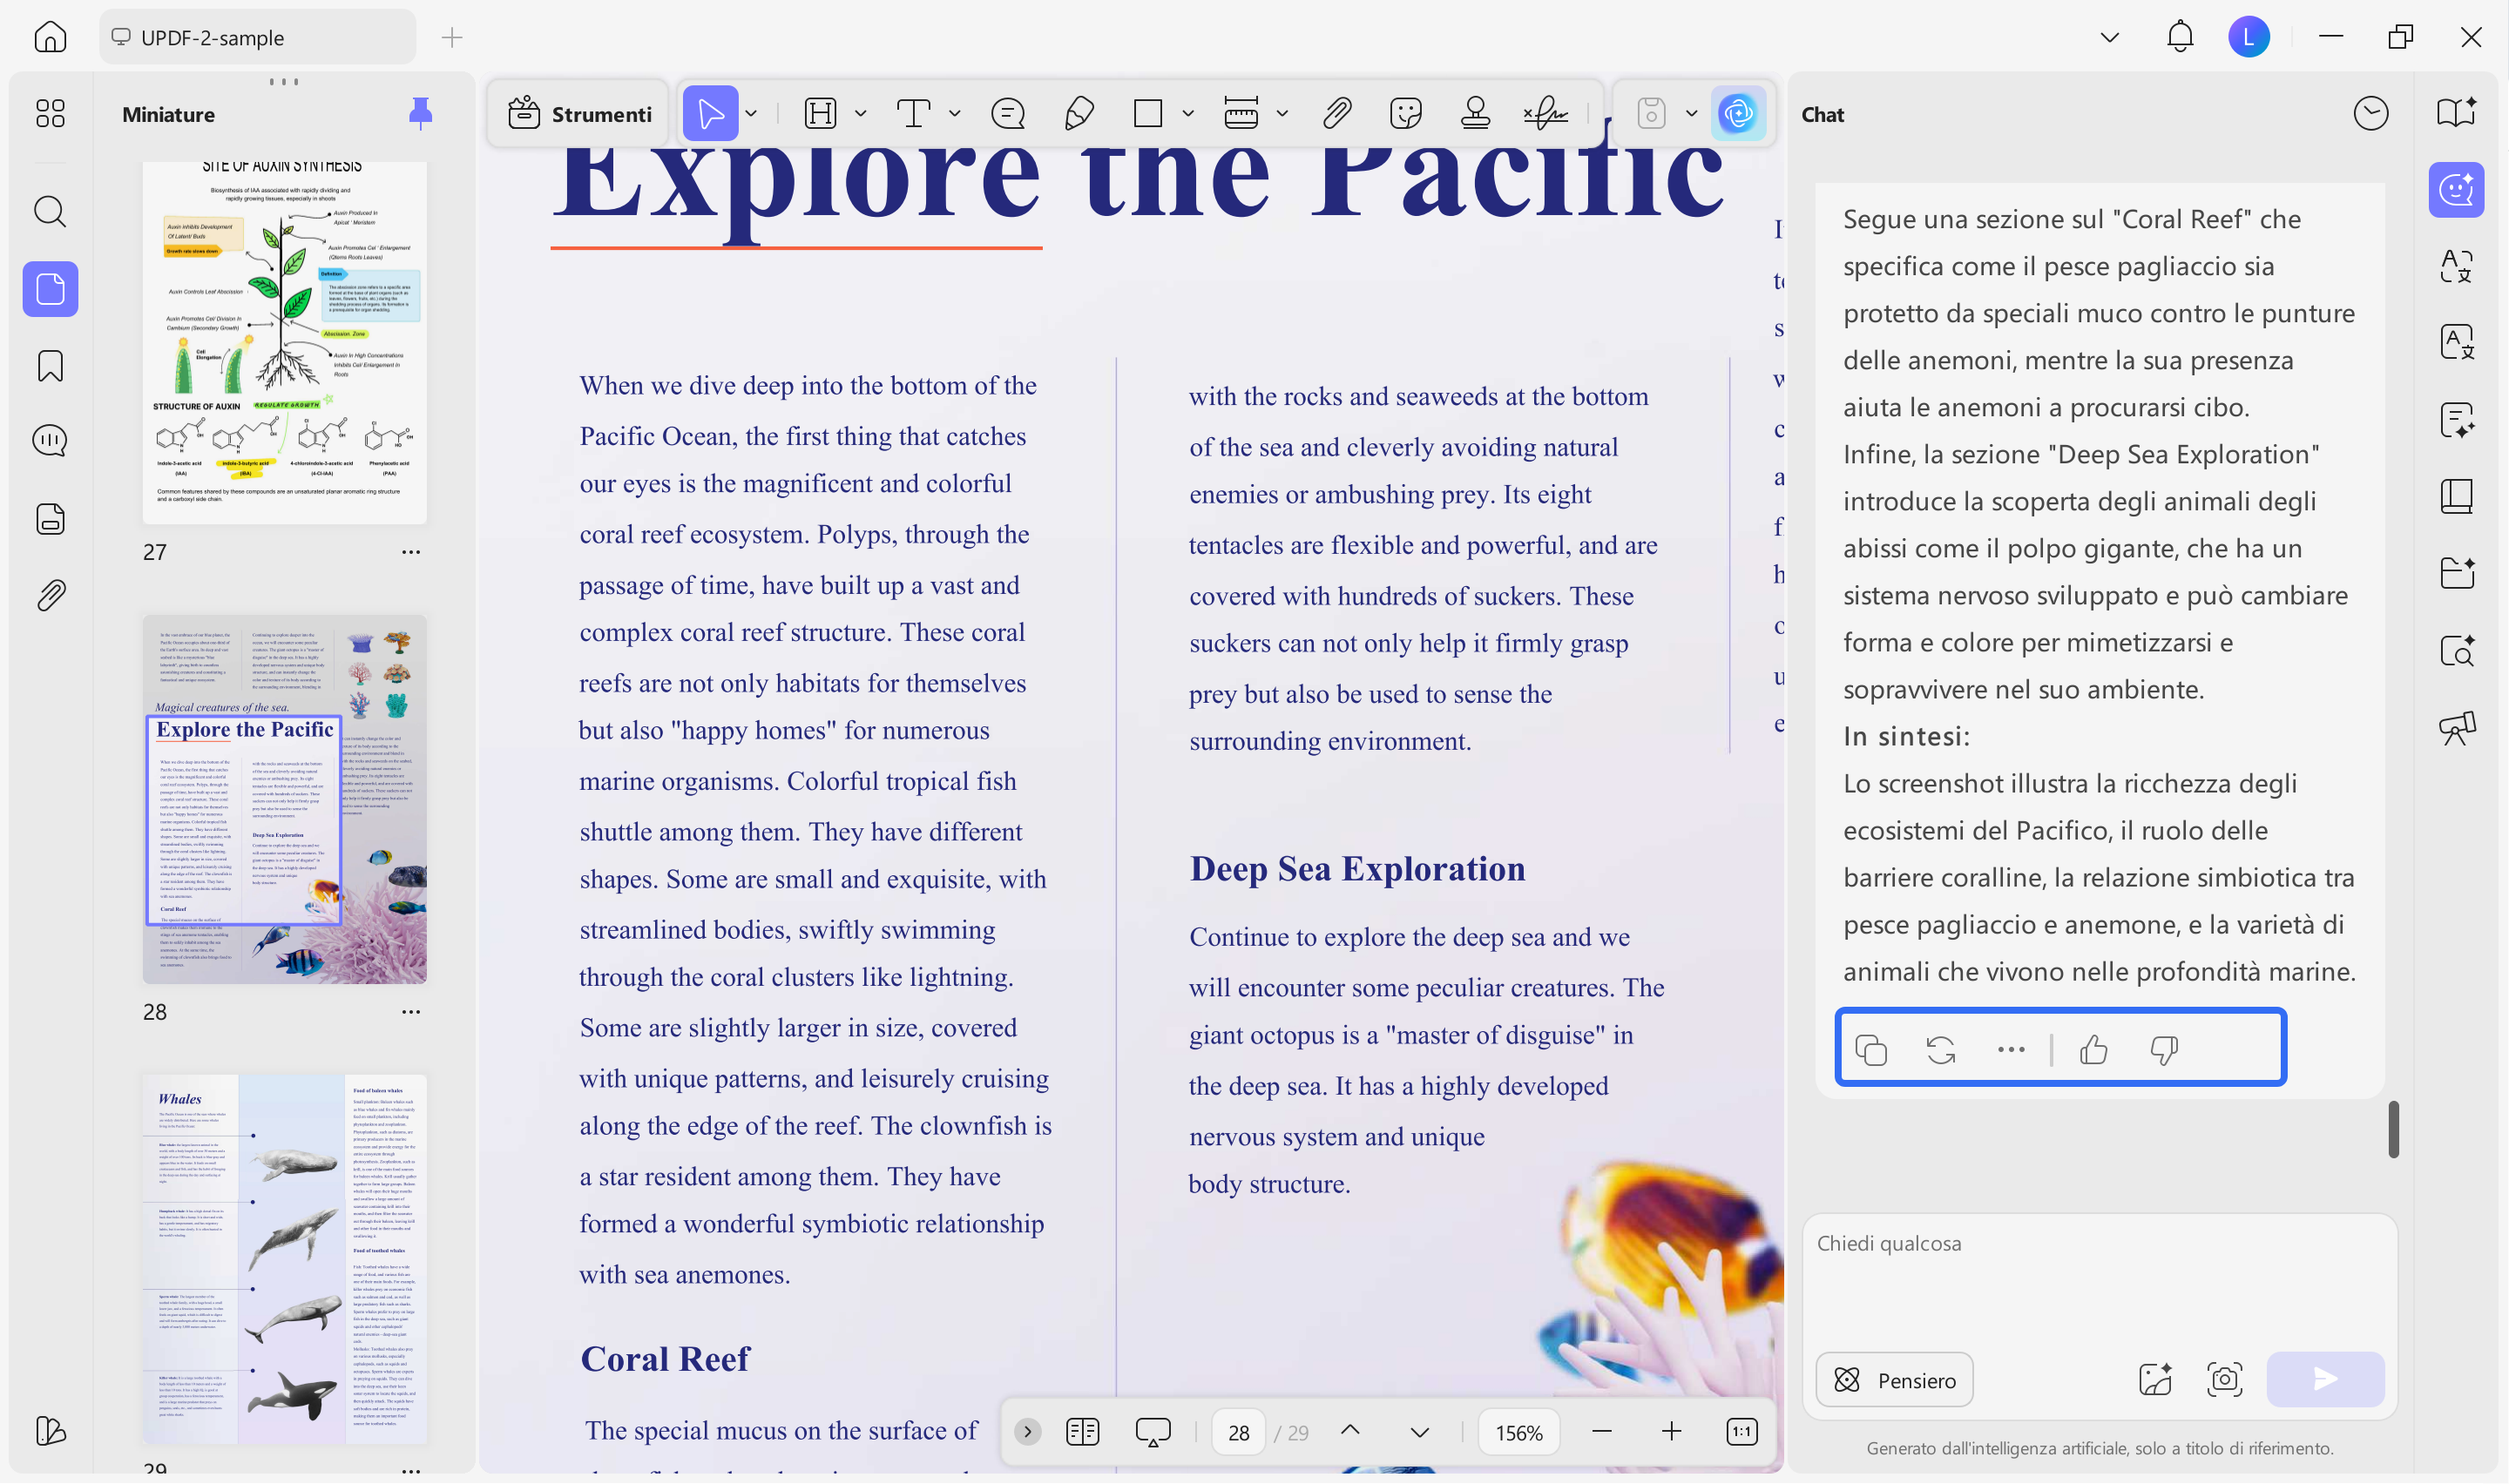The image size is (2509, 1484).
Task: Open chat history clock icon
Action: point(2371,114)
